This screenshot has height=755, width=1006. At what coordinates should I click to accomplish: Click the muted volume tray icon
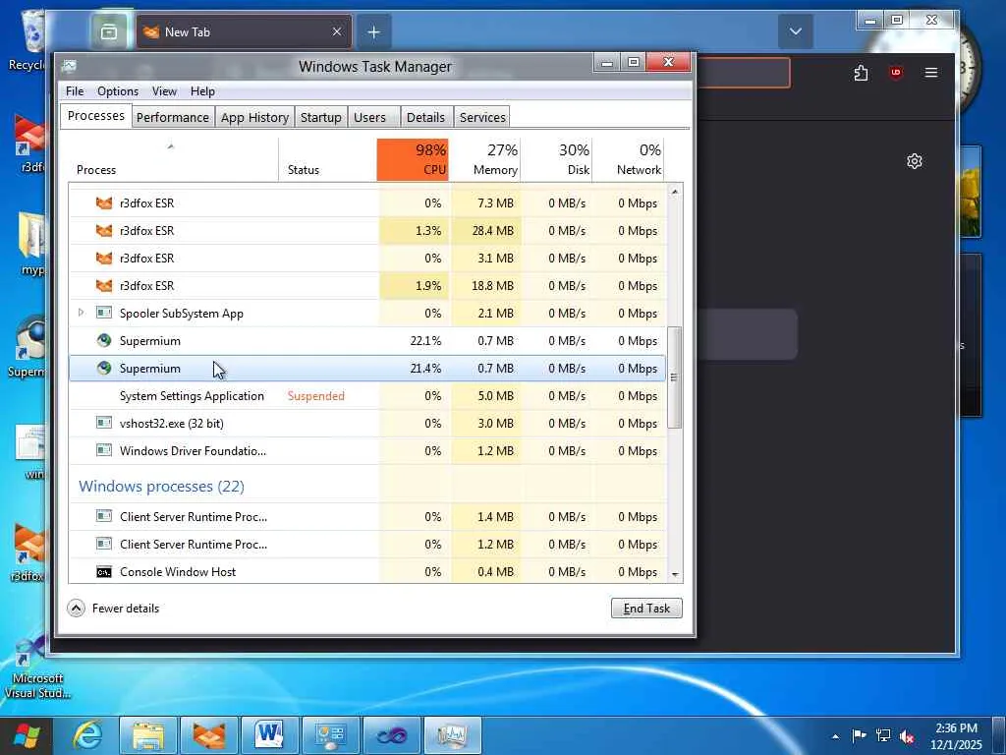point(907,736)
